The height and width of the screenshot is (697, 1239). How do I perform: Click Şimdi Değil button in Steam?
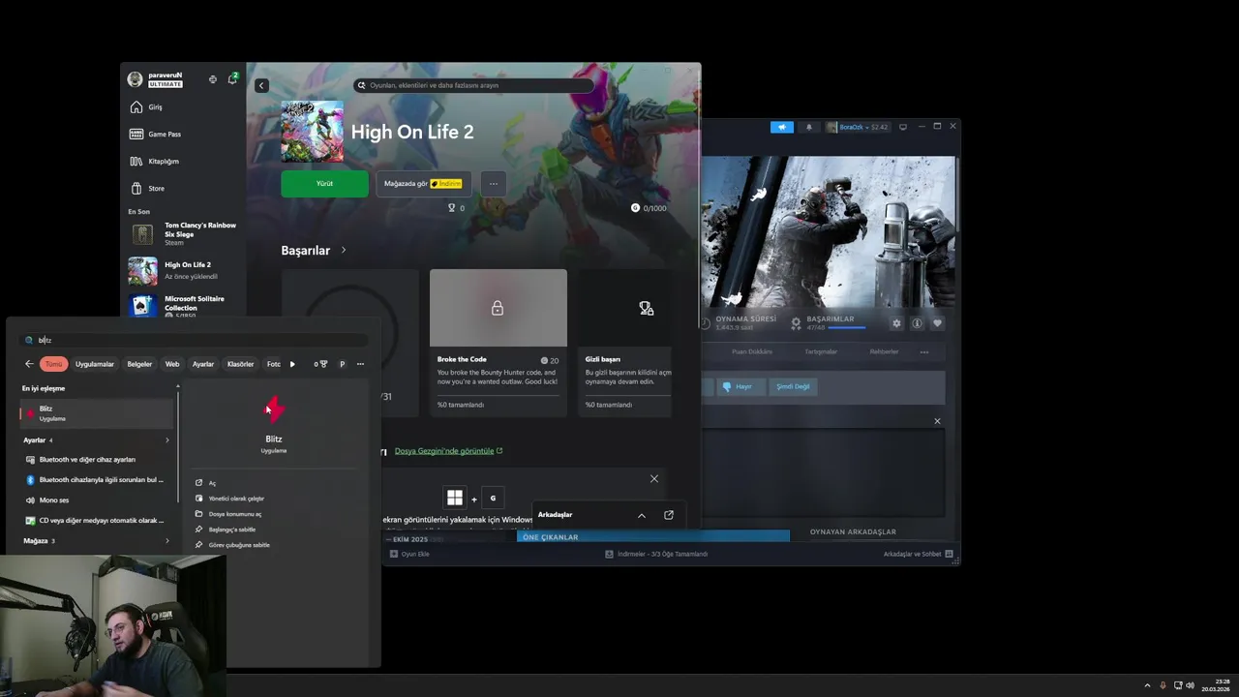(x=793, y=386)
